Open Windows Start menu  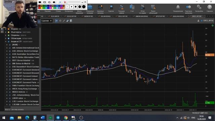(x=4, y=118)
